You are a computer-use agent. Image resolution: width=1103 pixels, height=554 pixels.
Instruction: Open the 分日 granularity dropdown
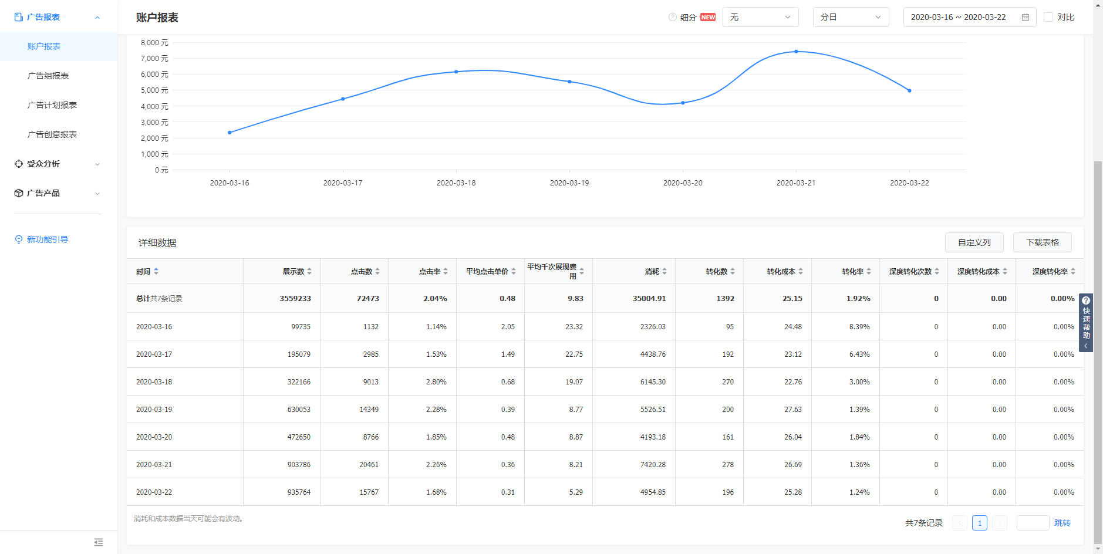pos(851,18)
